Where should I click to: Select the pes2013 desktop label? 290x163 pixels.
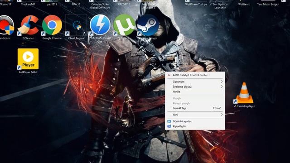click(x=52, y=4)
